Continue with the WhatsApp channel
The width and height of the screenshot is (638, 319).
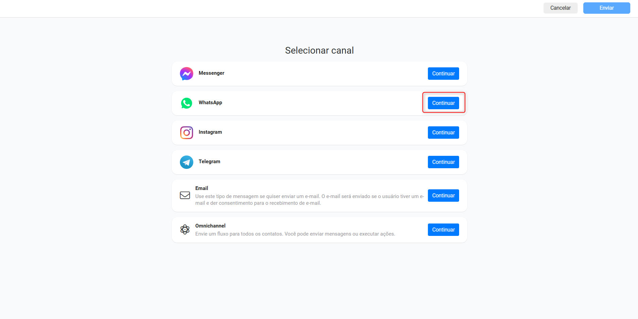[443, 103]
